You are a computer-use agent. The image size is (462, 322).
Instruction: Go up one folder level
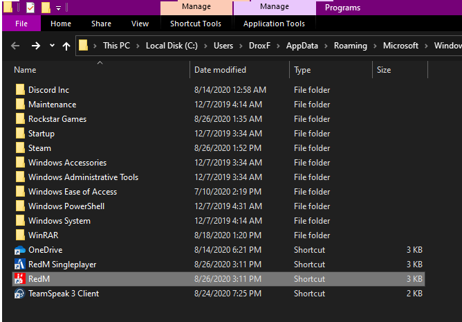(66, 46)
